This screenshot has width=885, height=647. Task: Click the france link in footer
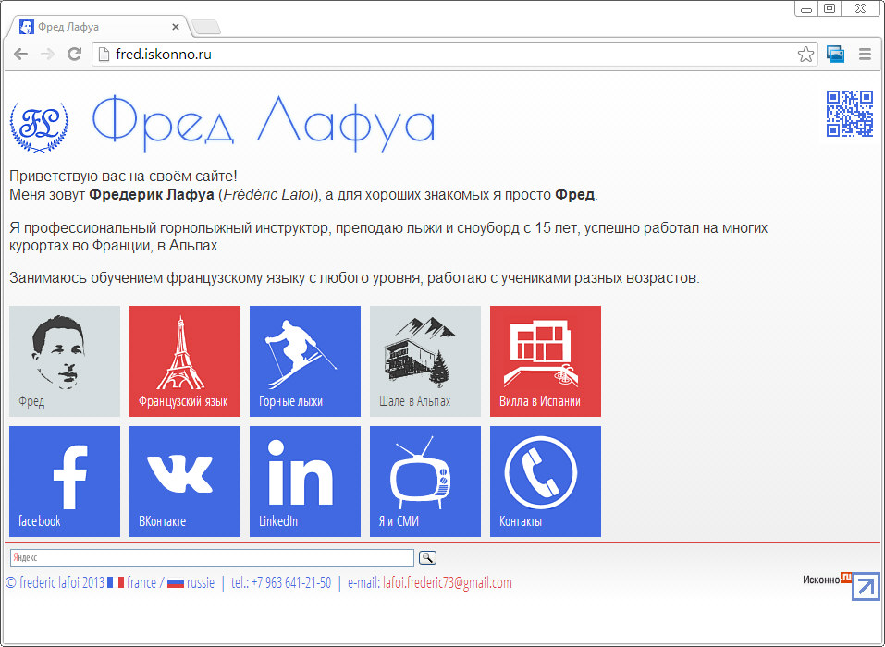pos(141,582)
